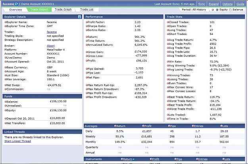
Task: Click the info bullet beside Lots Traded
Action: coord(168,115)
